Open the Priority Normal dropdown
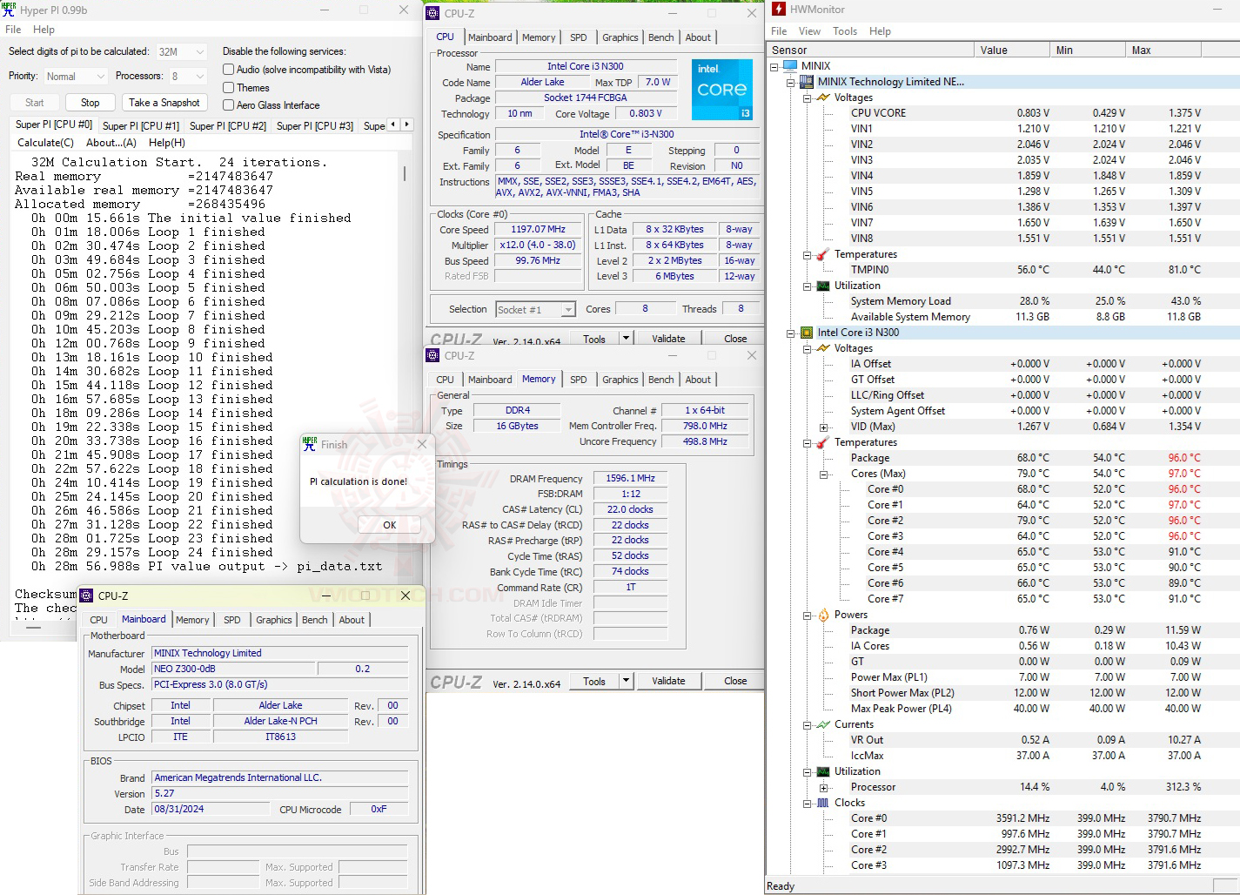This screenshot has width=1240, height=895. pyautogui.click(x=76, y=77)
